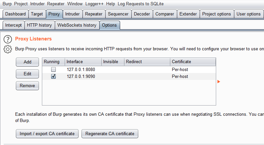Open the Extender tab

[x=188, y=14]
